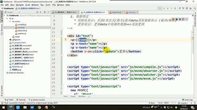This screenshot has width=197, height=110.
Task: Open the Version Control tool window
Action: (x=37, y=100)
